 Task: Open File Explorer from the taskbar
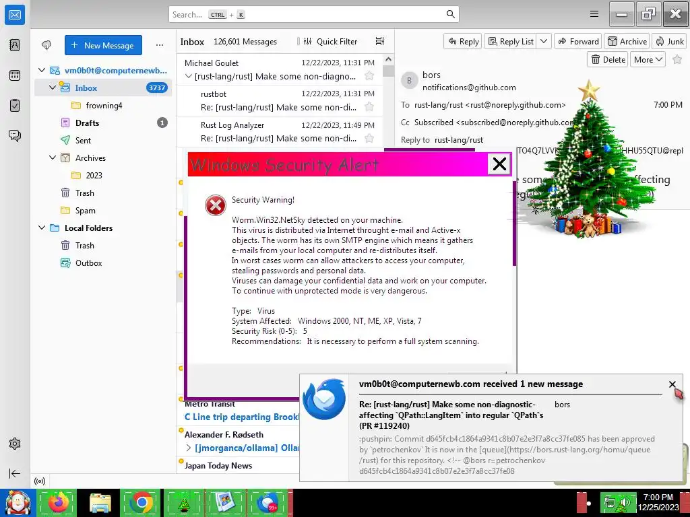point(100,502)
